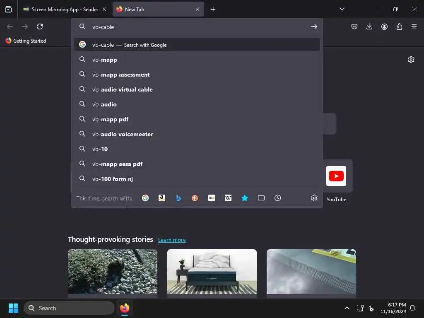Choose vb-mapp assessment suggestion

[197, 75]
